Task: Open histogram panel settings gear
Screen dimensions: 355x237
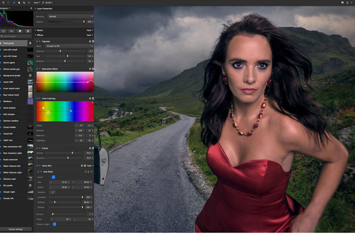Action: click(31, 8)
